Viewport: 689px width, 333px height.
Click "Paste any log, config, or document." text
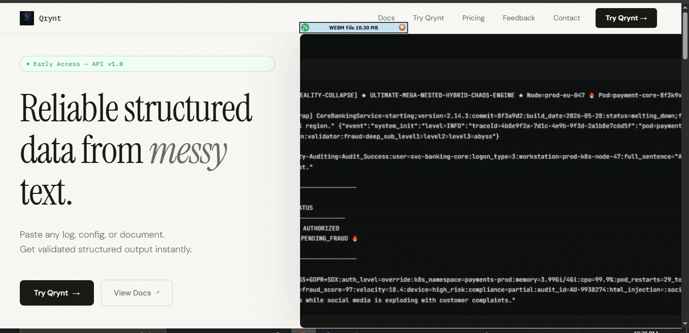tap(92, 235)
